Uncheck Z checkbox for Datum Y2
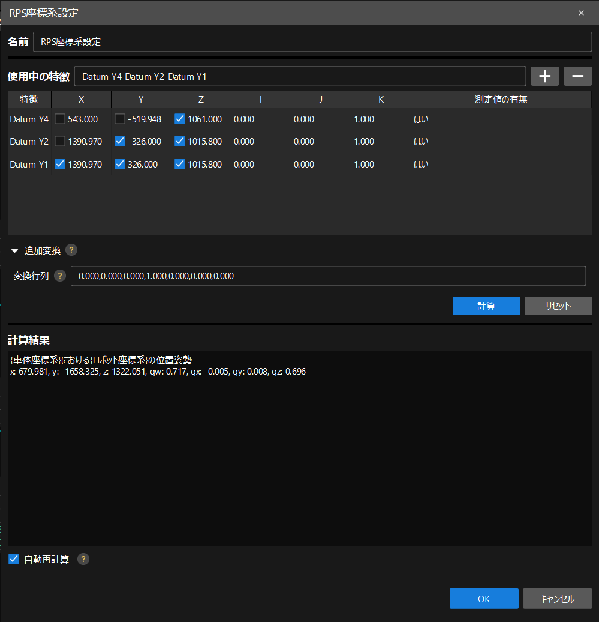The width and height of the screenshot is (599, 622). [180, 141]
